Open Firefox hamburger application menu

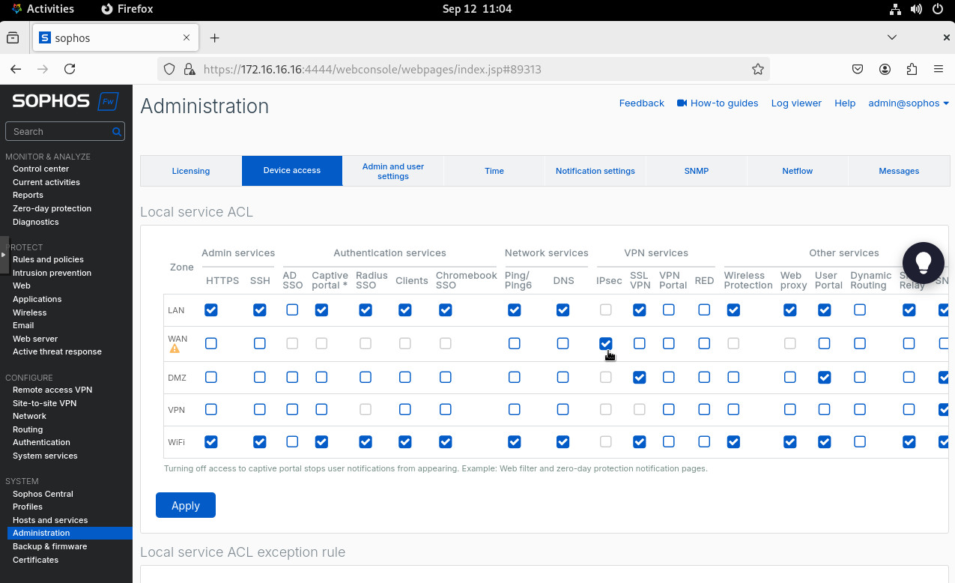(939, 69)
